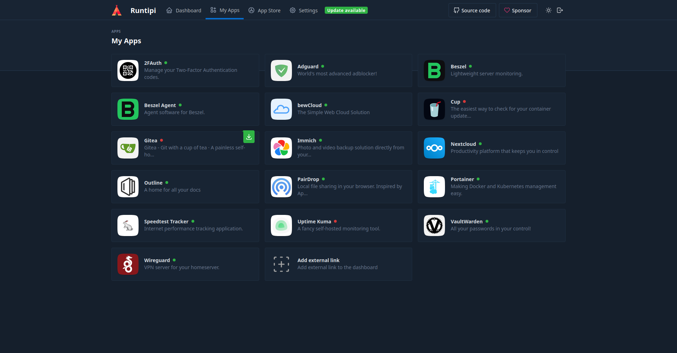Click the logout icon in the header
The image size is (677, 353).
pos(560,10)
